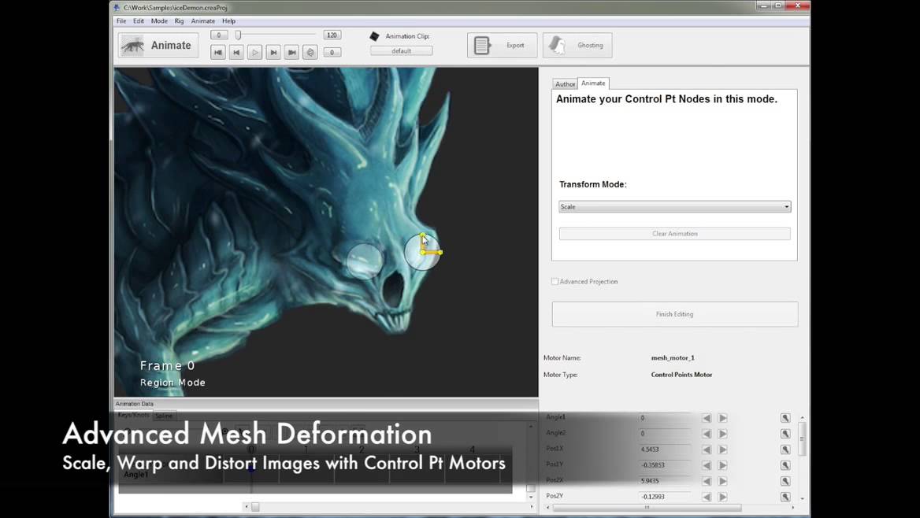The width and height of the screenshot is (920, 518).
Task: Open the Edit menu
Action: (x=139, y=21)
